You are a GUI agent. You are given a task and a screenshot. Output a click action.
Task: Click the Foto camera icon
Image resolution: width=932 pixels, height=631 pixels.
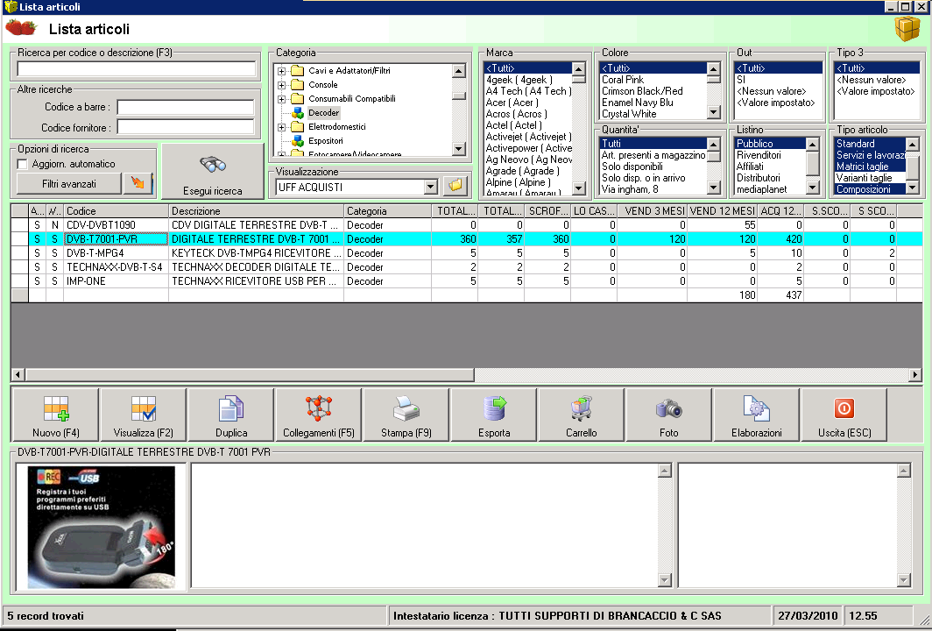(668, 409)
